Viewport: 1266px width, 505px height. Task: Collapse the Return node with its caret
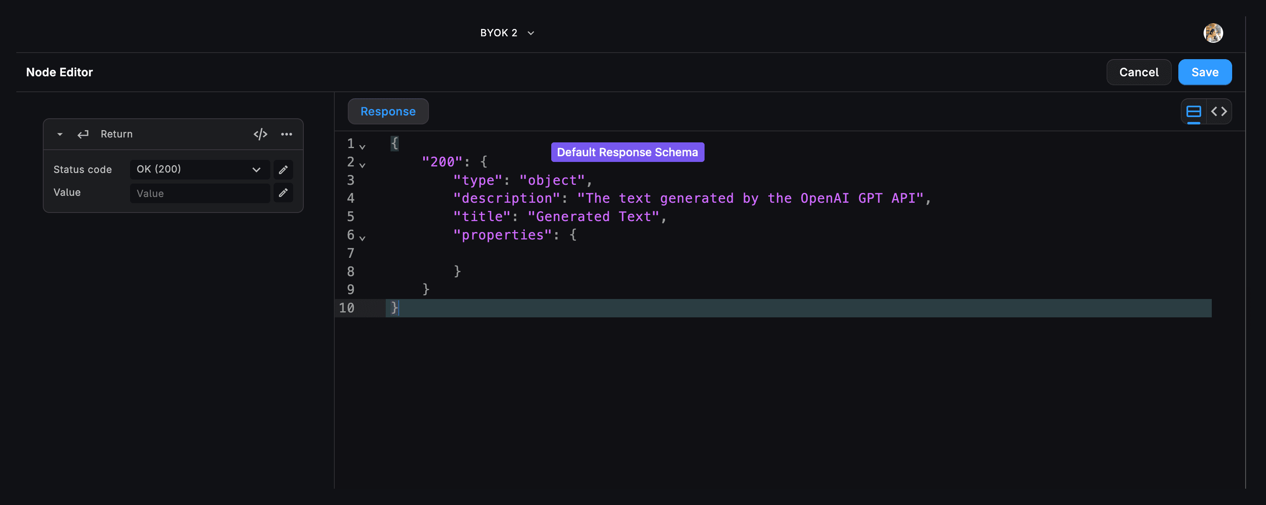click(60, 134)
